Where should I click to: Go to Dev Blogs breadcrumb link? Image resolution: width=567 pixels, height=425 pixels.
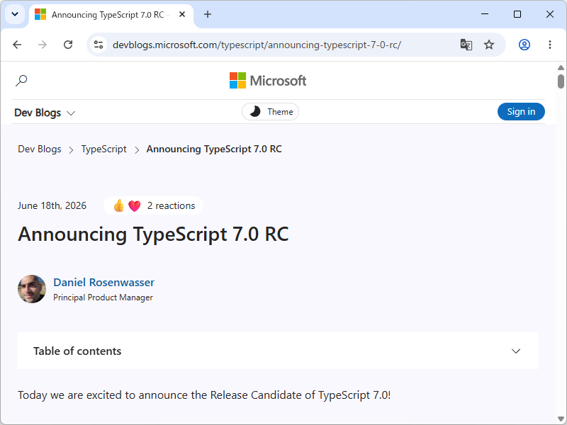pos(40,149)
